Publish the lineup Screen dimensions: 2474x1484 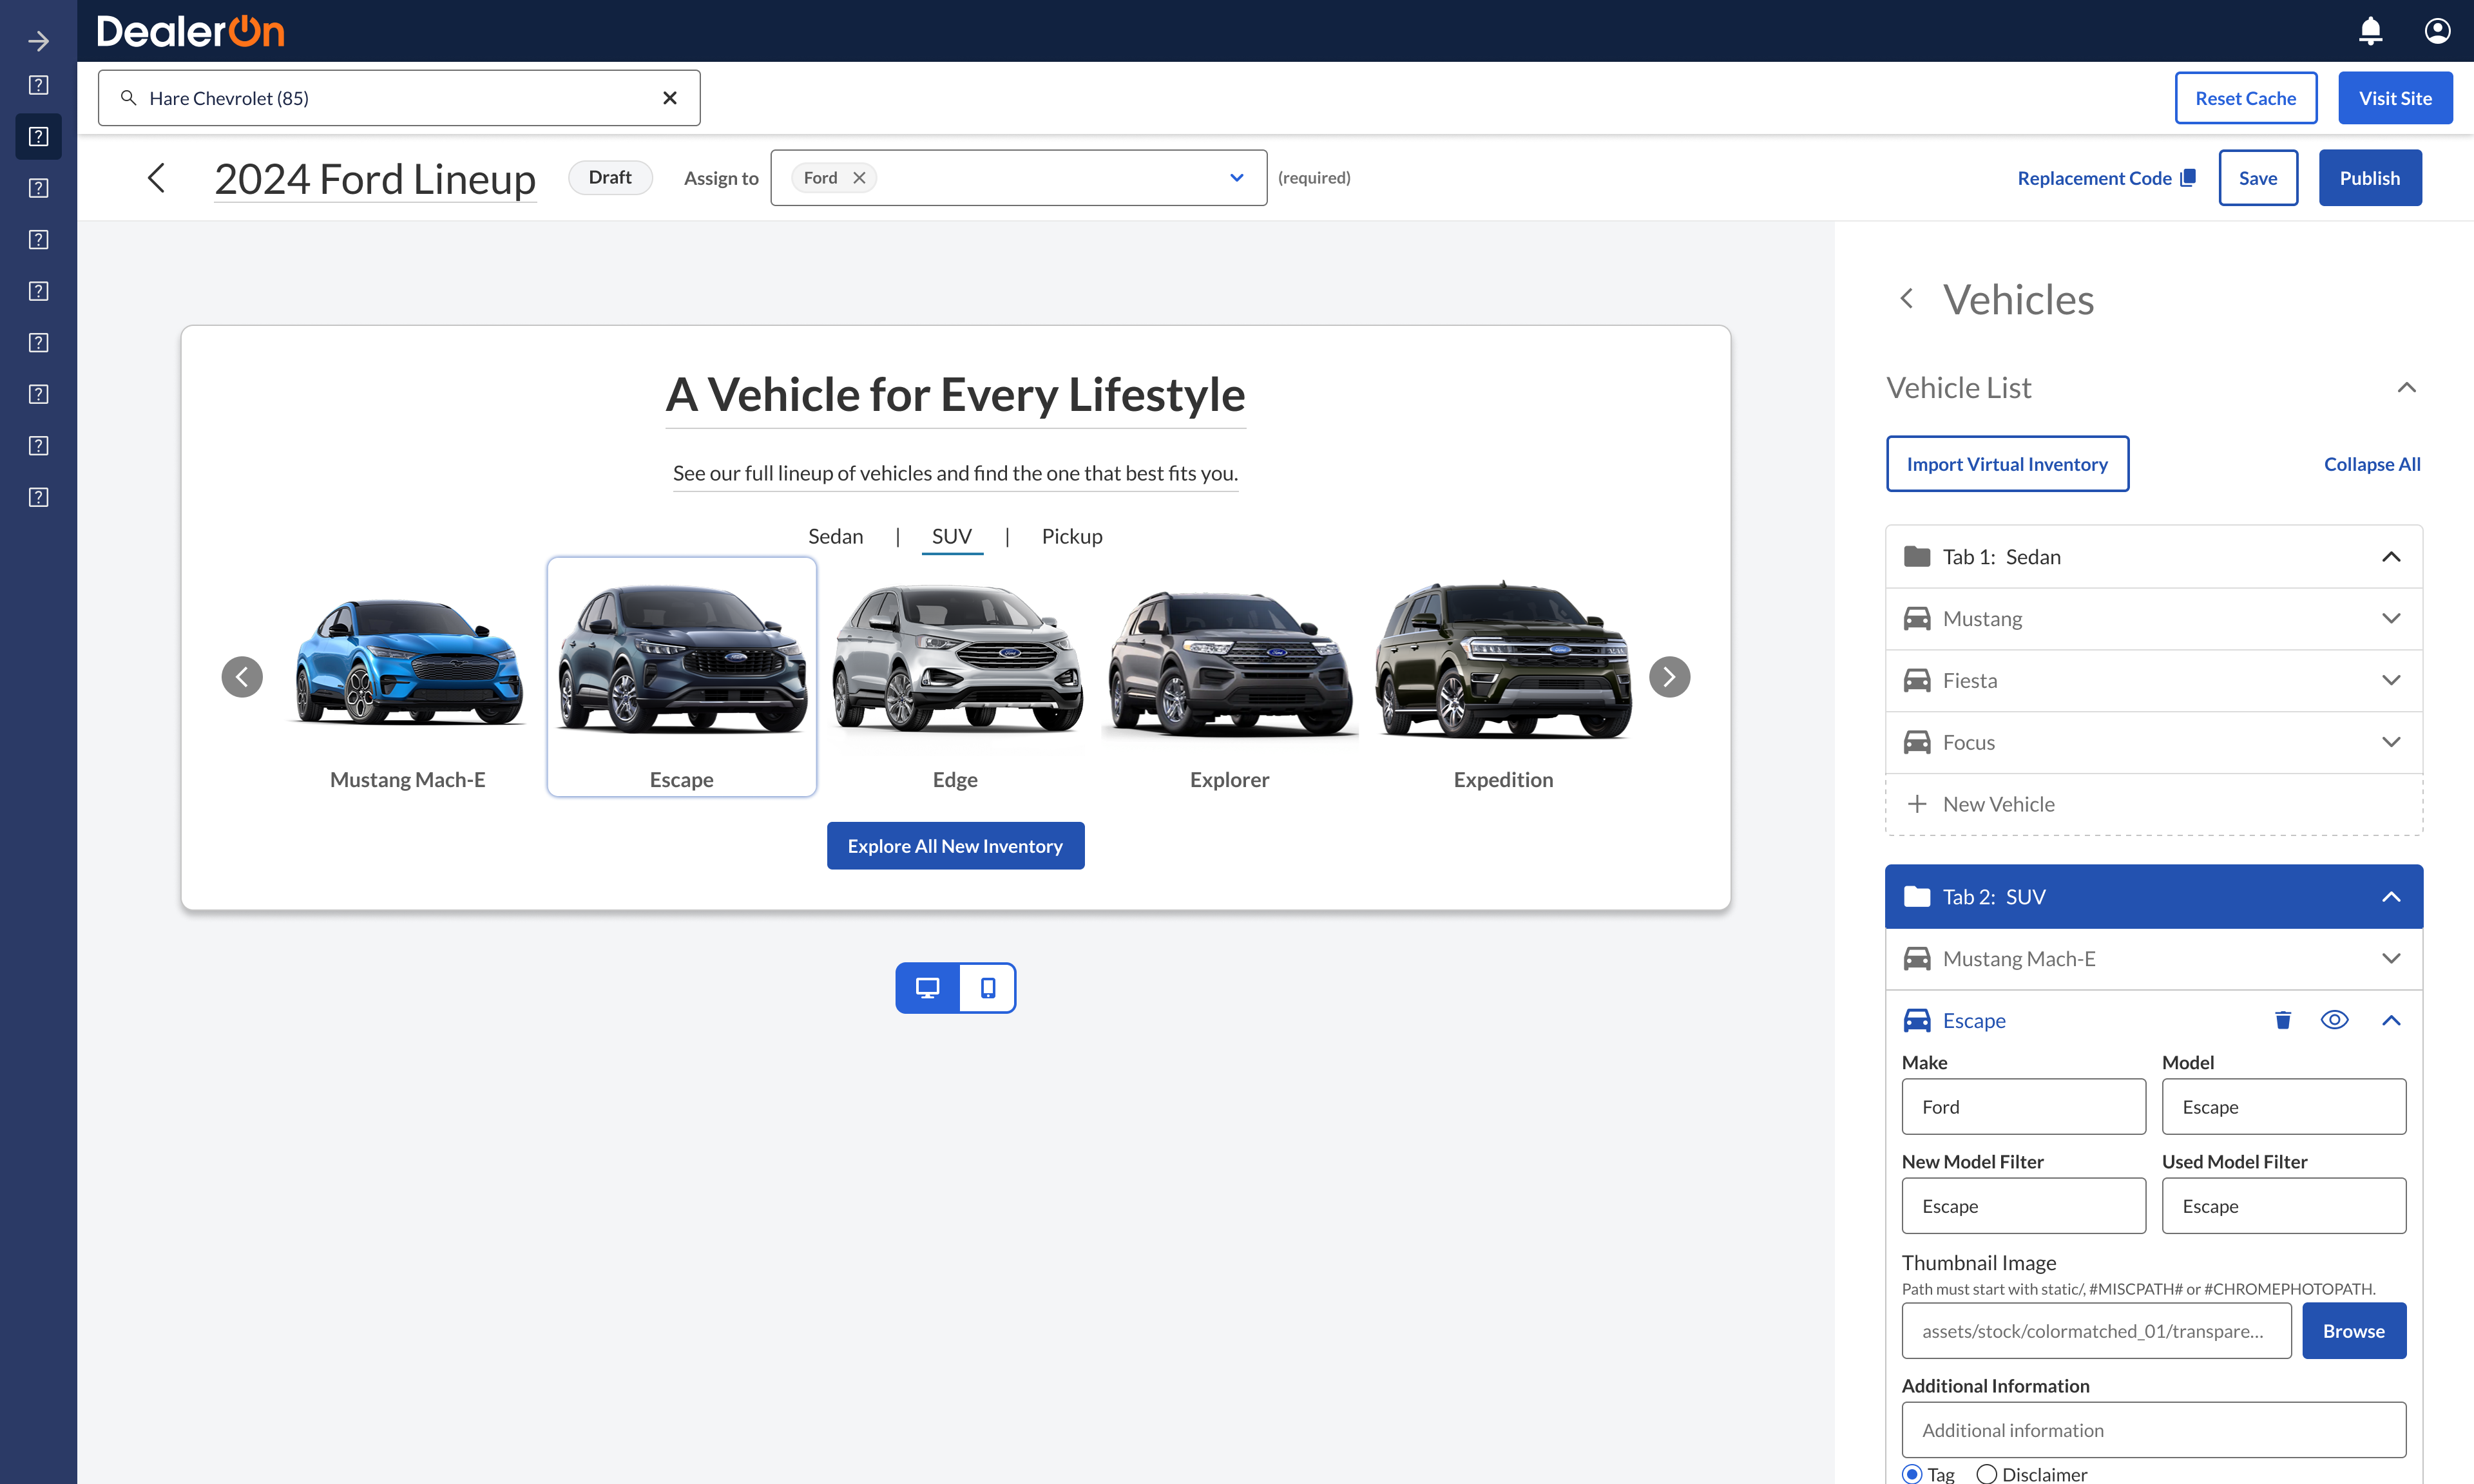tap(2370, 178)
